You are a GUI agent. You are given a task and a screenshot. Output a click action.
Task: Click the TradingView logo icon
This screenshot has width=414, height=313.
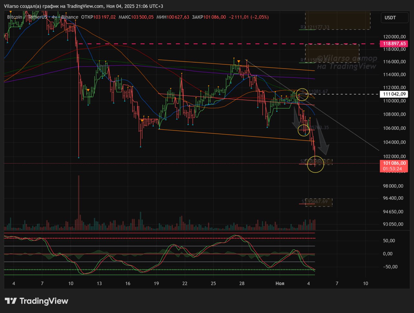tap(11, 301)
